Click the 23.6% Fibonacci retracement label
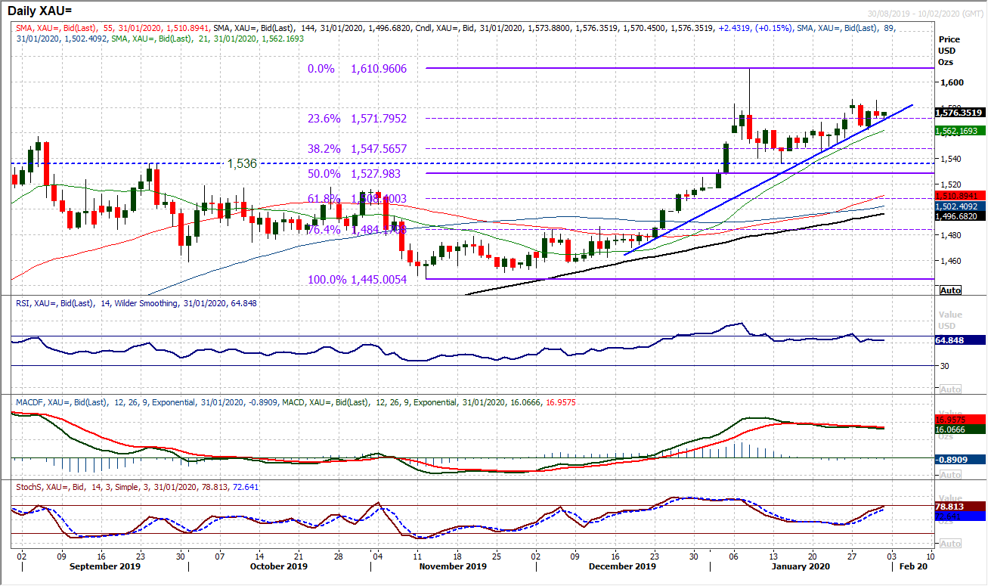Image resolution: width=988 pixels, height=586 pixels. [323, 119]
